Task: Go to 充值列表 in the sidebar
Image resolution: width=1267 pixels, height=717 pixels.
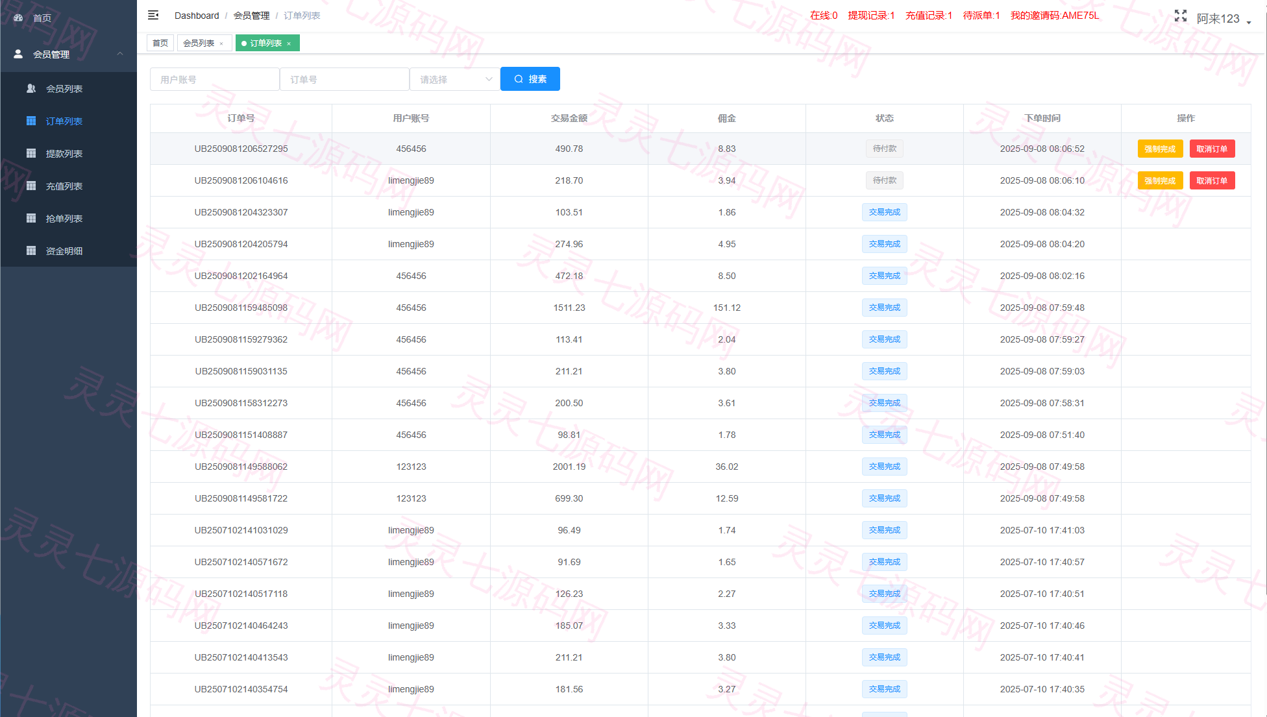Action: tap(68, 186)
